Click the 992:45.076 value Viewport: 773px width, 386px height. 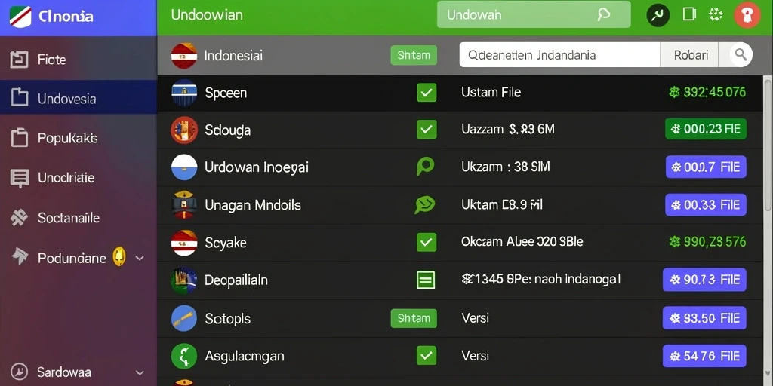707,92
